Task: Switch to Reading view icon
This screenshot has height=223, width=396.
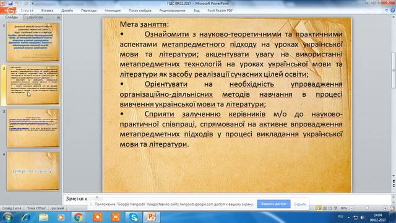Action: click(x=330, y=208)
